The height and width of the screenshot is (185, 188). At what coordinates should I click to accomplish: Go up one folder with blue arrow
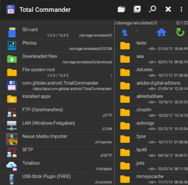[125, 32]
